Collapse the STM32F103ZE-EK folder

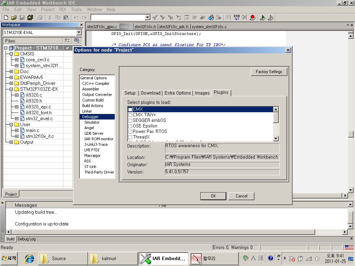pos(11,89)
